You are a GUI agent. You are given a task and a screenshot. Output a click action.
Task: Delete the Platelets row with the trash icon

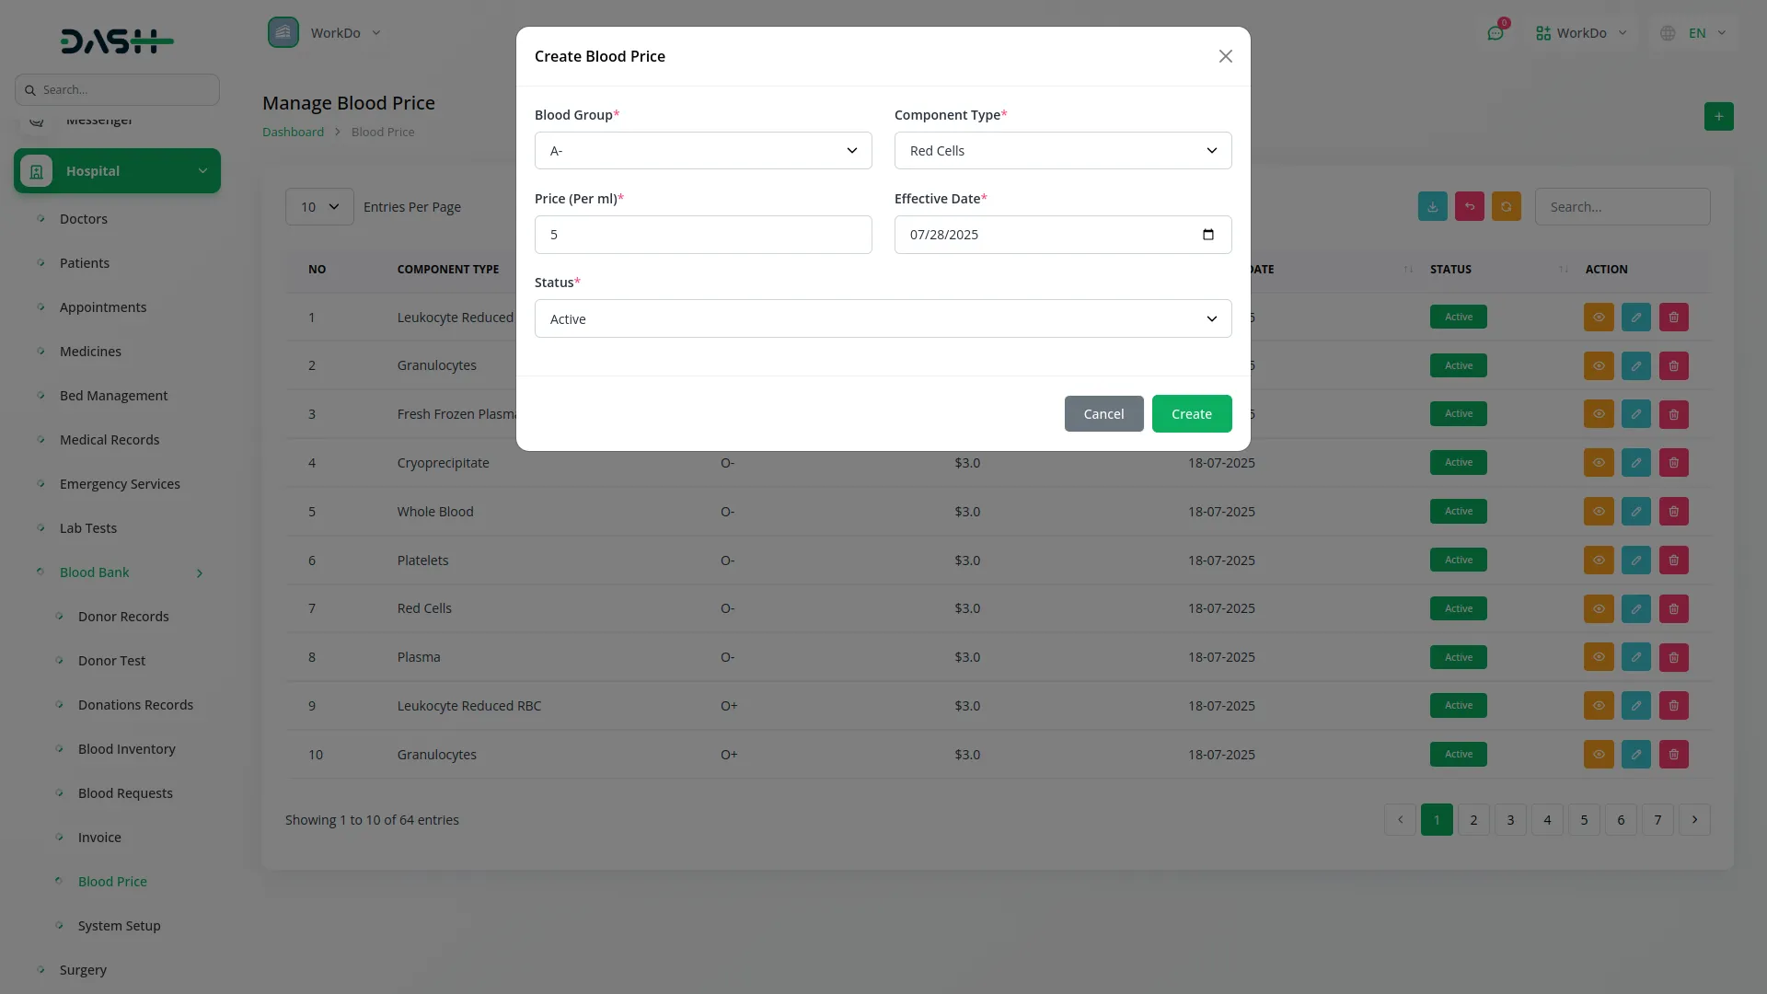(1674, 561)
